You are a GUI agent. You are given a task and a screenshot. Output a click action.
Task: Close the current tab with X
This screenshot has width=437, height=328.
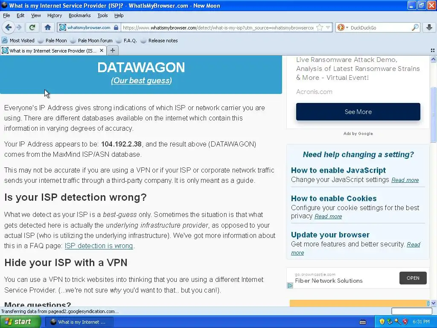click(x=102, y=50)
